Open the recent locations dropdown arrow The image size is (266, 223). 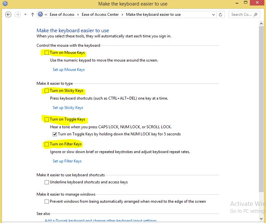[x=25, y=15]
